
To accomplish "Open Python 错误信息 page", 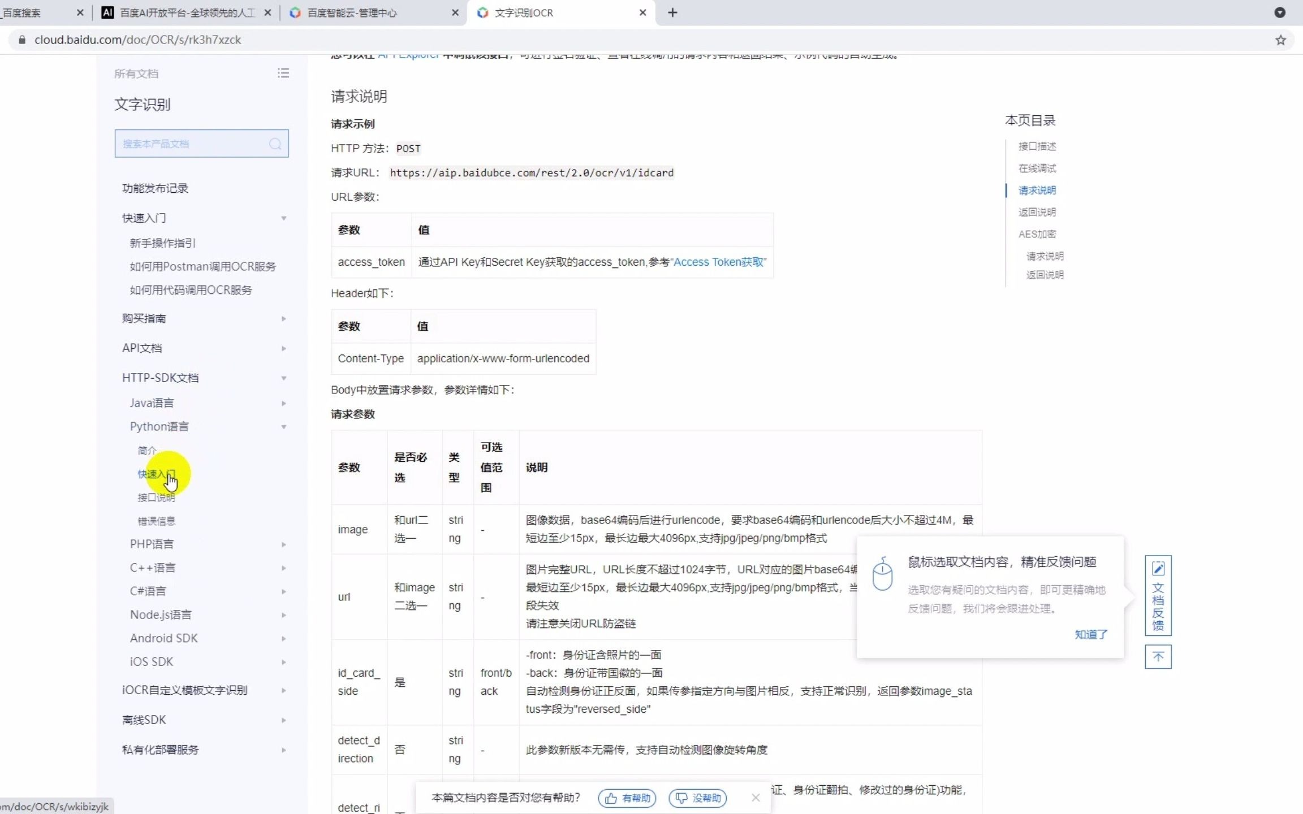I will click(156, 521).
